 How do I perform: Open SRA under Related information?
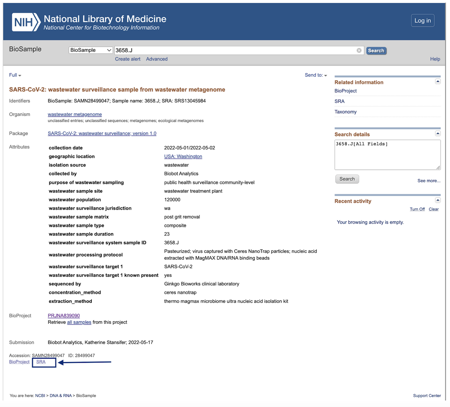pyautogui.click(x=339, y=101)
